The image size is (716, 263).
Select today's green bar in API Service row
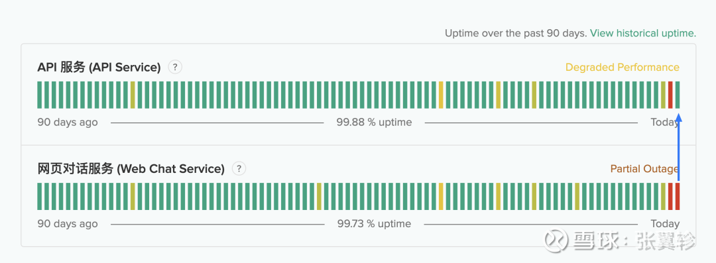pyautogui.click(x=678, y=95)
